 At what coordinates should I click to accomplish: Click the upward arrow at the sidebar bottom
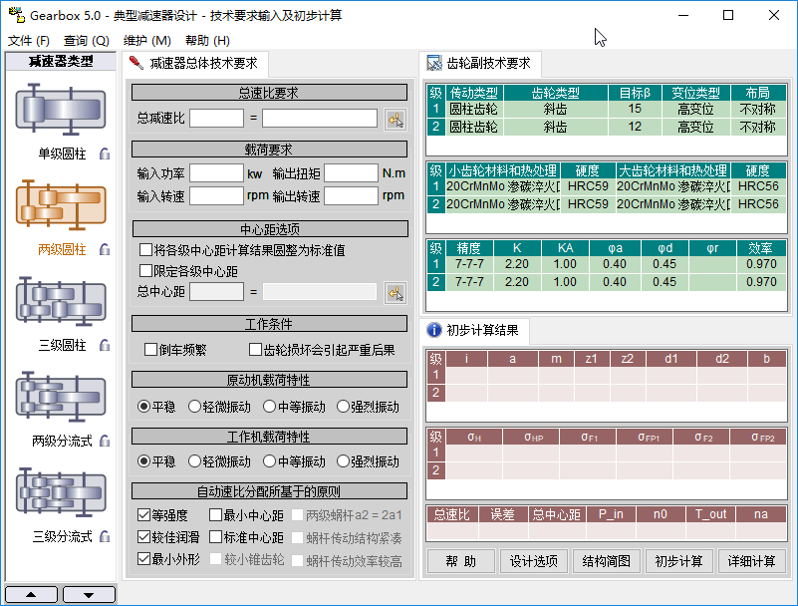coord(30,594)
